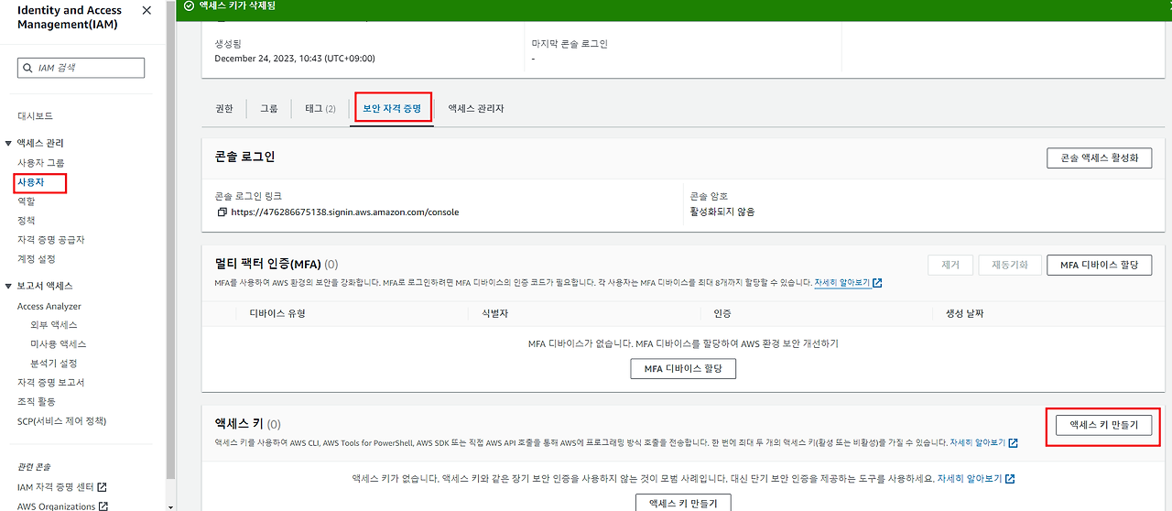Click the magnifier icon in IAM search
This screenshot has height=511, width=1172.
28,68
